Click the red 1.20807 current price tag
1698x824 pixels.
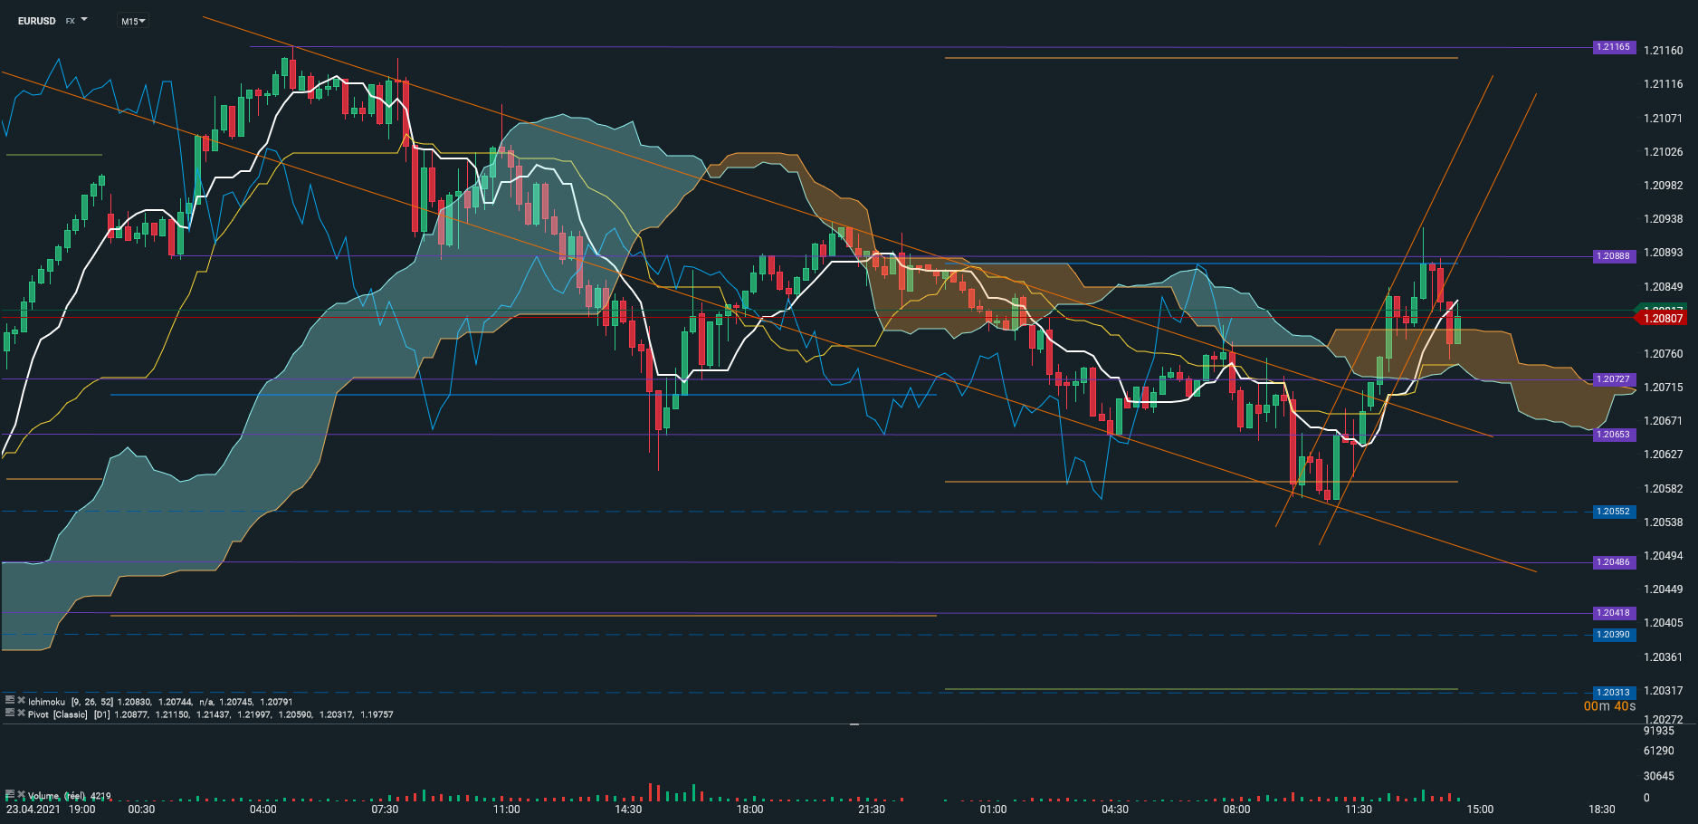[x=1663, y=318]
